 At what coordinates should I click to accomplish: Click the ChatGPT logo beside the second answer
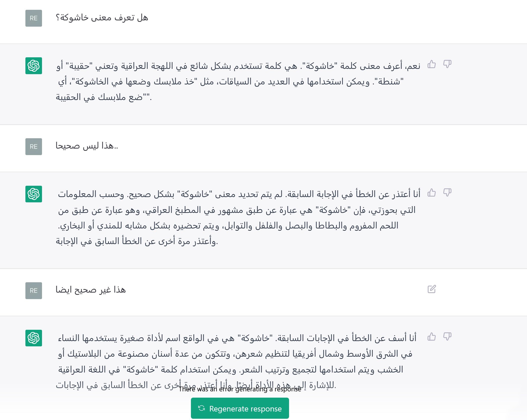pyautogui.click(x=34, y=194)
